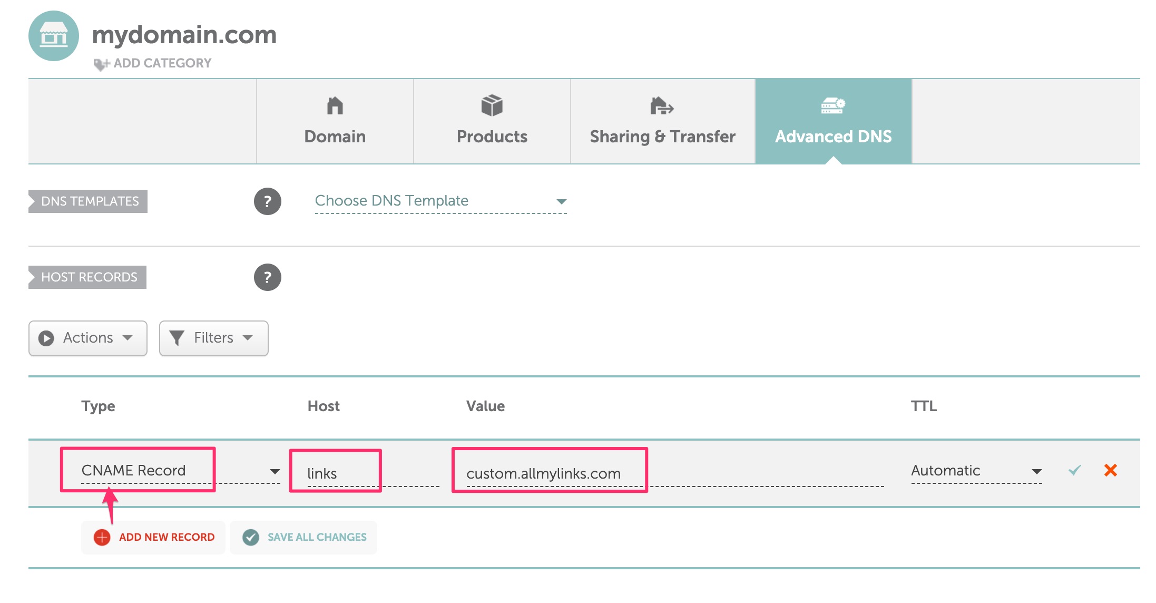Click the green check icon beside SAVE ALL CHANGES
The height and width of the screenshot is (603, 1156).
pos(251,538)
